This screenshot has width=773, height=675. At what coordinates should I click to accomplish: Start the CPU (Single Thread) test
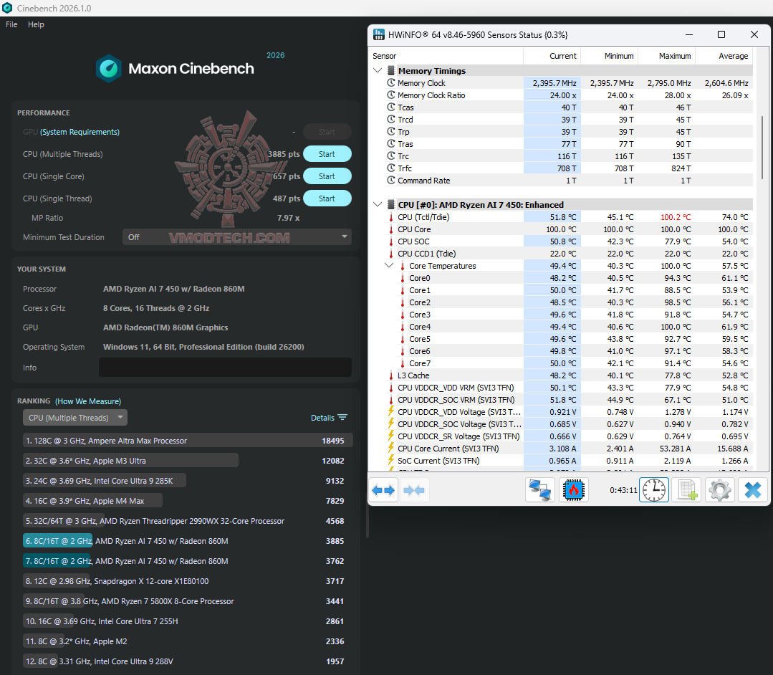coord(327,198)
